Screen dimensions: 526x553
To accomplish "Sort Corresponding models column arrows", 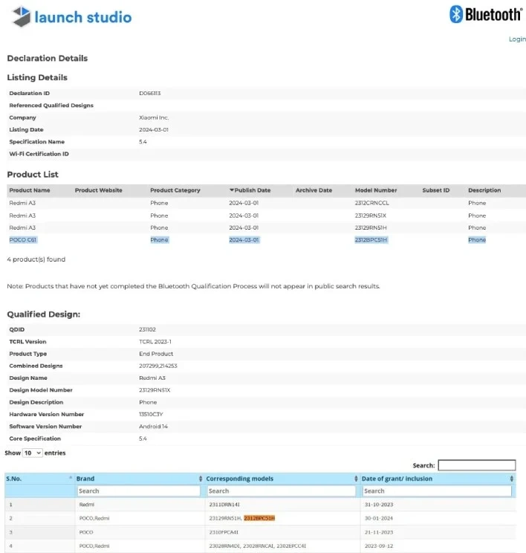I will 356,479.
